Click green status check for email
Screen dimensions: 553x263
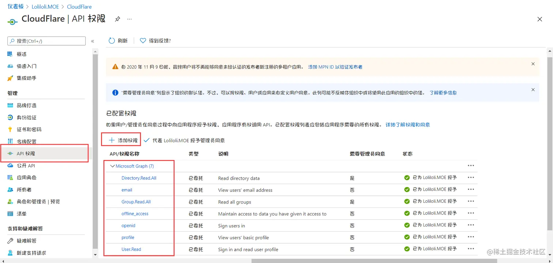coord(407,190)
